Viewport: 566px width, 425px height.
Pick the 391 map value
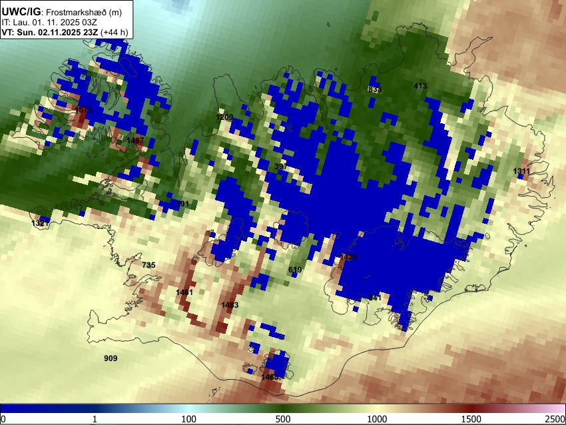click(x=182, y=204)
